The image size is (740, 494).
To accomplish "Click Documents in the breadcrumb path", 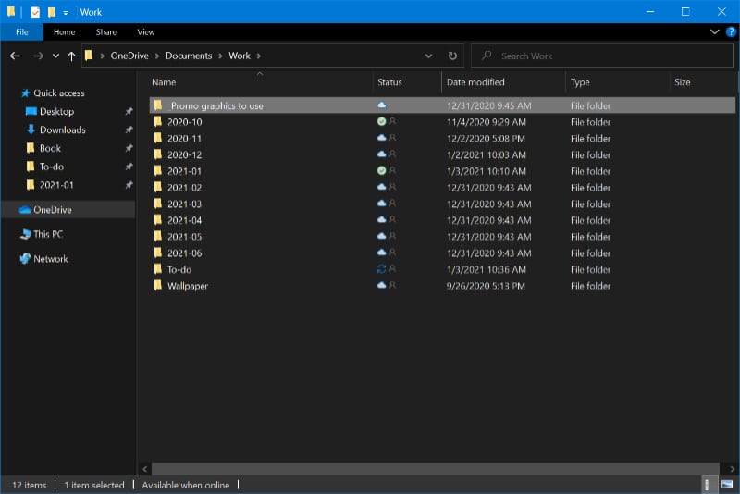I will [189, 56].
